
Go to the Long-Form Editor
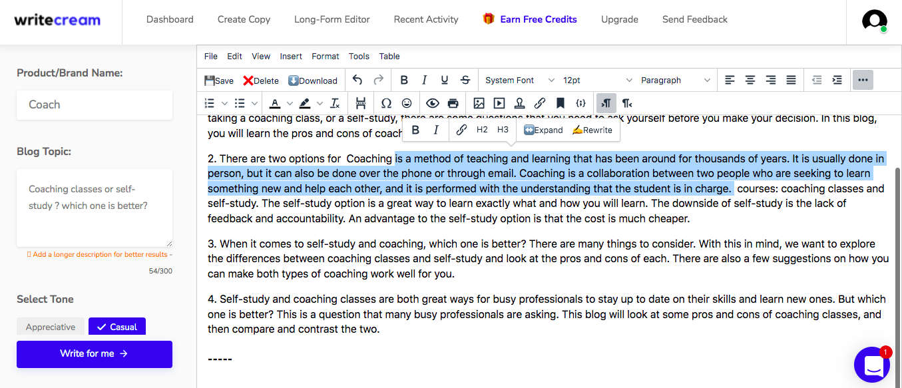[332, 19]
